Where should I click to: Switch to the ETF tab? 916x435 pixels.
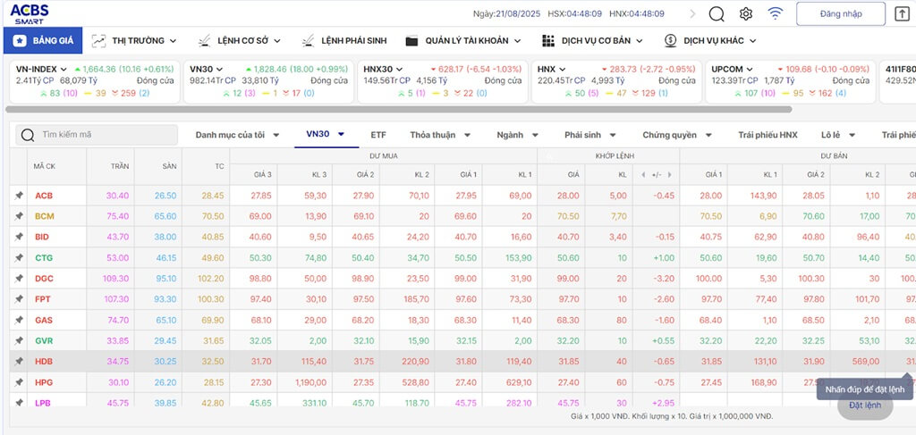(378, 135)
